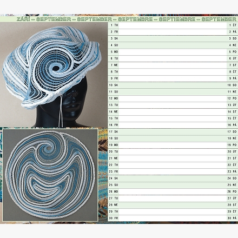Select the 17 SA weekend row
238x238 pixels.
pos(173,132)
